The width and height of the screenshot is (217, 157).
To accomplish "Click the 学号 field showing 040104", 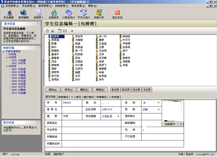I will [x=72, y=103].
